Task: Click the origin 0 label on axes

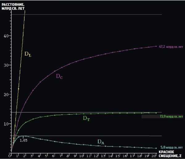Action: (x=10, y=156)
